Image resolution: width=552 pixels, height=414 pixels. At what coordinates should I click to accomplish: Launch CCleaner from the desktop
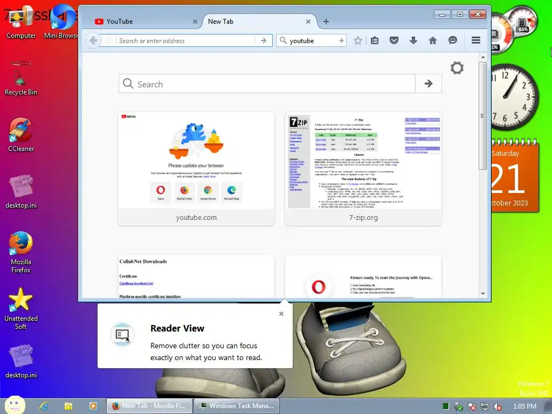click(x=21, y=135)
